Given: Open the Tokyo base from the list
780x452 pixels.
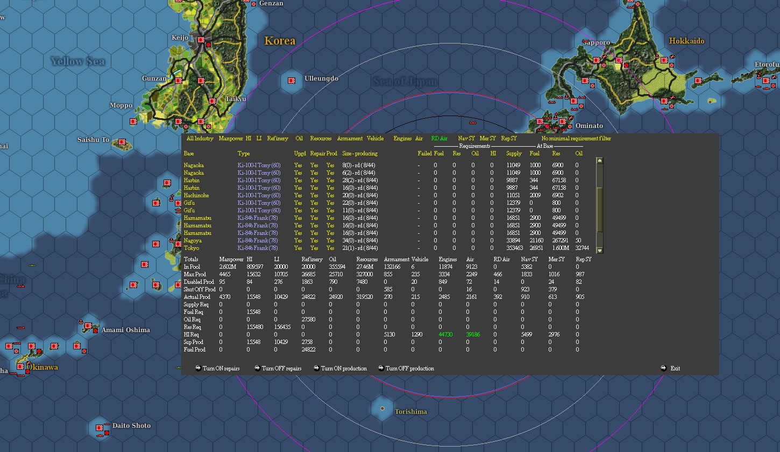Looking at the screenshot, I should (192, 248).
